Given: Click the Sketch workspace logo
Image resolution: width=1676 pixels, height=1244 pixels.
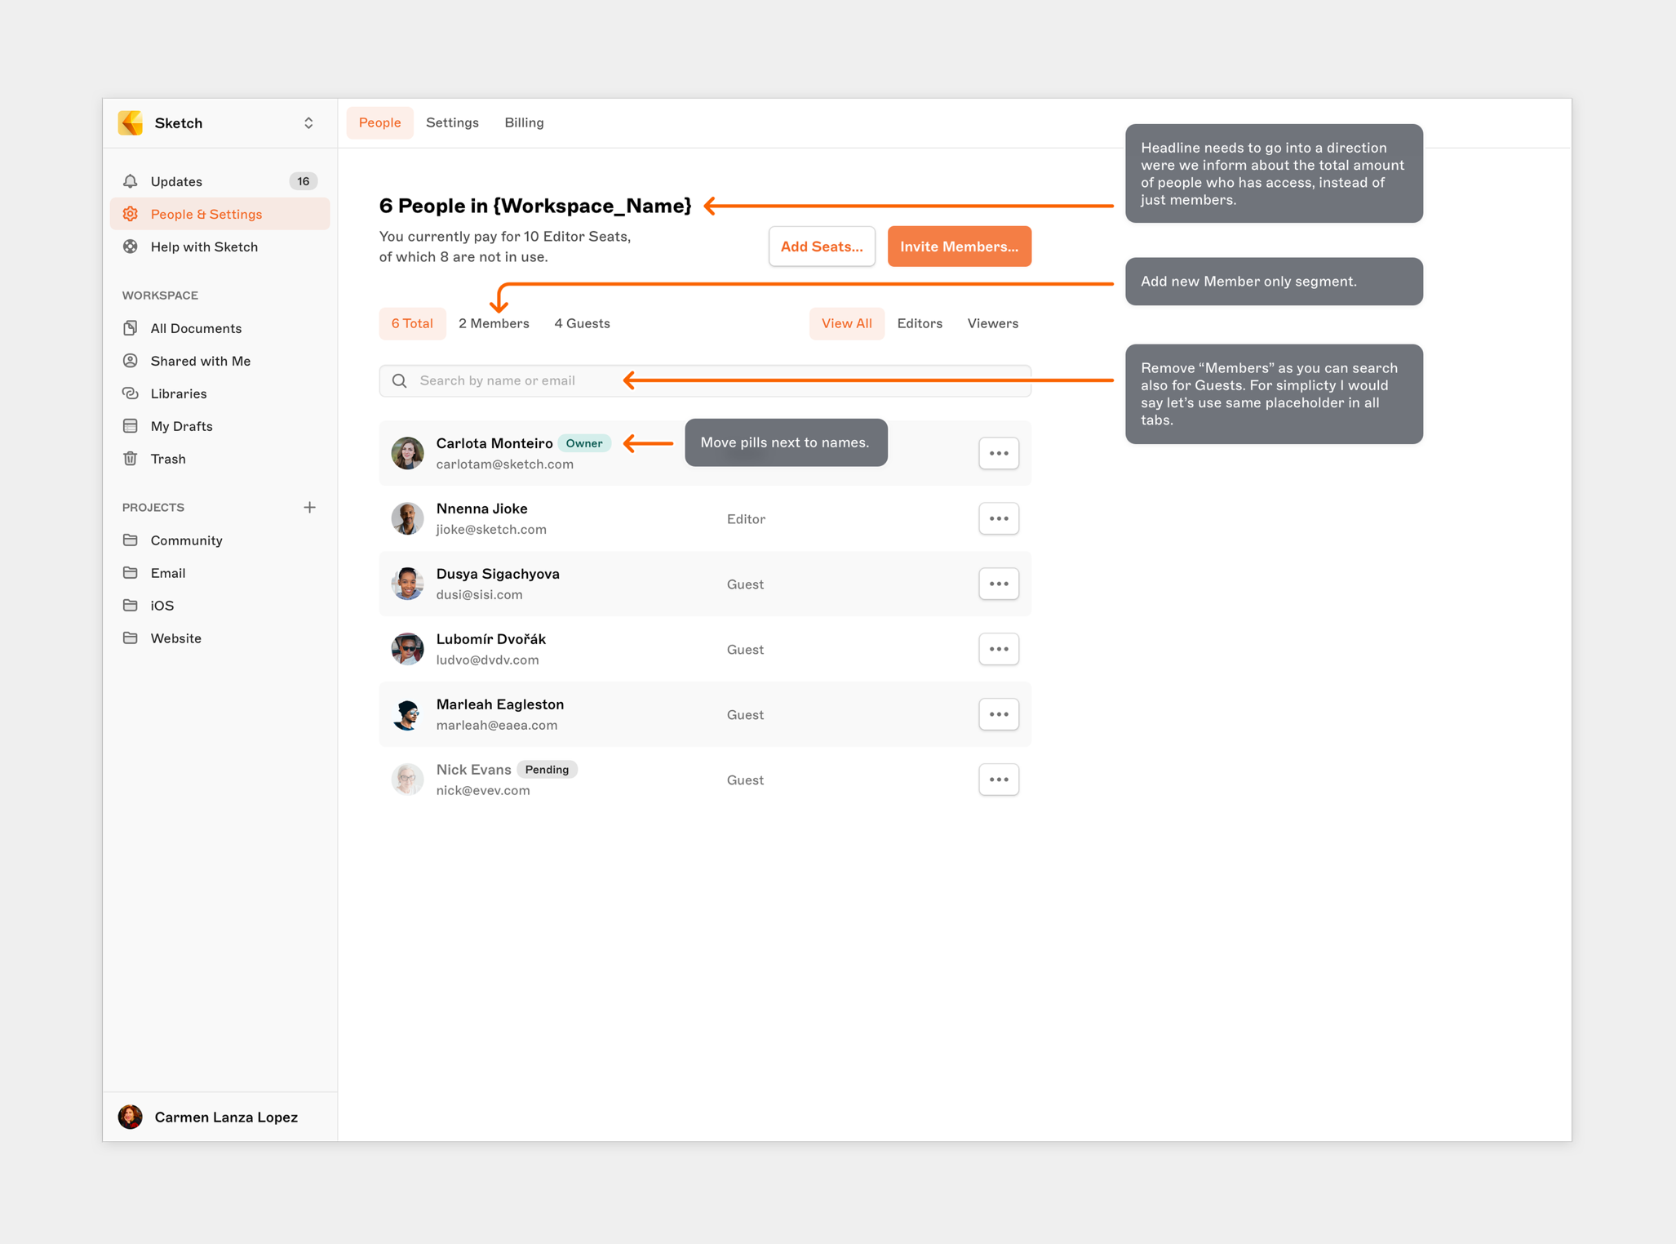Looking at the screenshot, I should pos(131,122).
